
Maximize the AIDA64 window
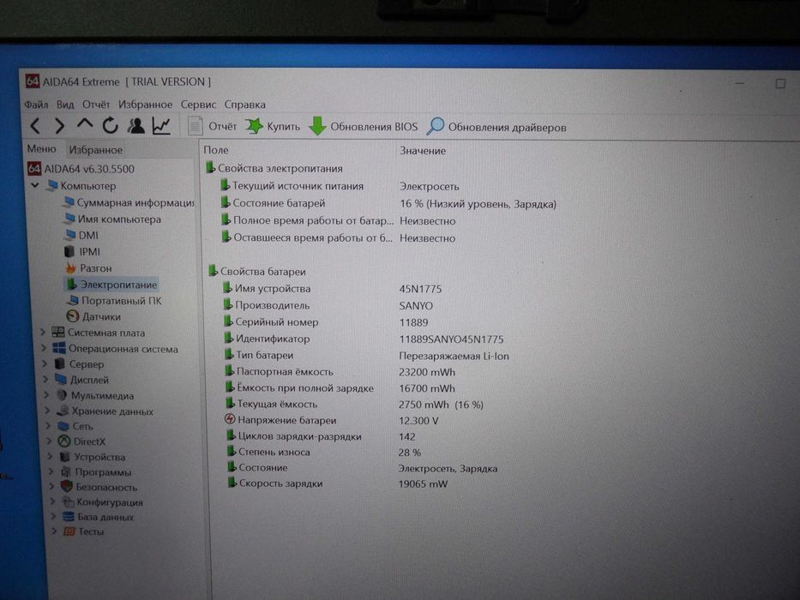pos(780,83)
